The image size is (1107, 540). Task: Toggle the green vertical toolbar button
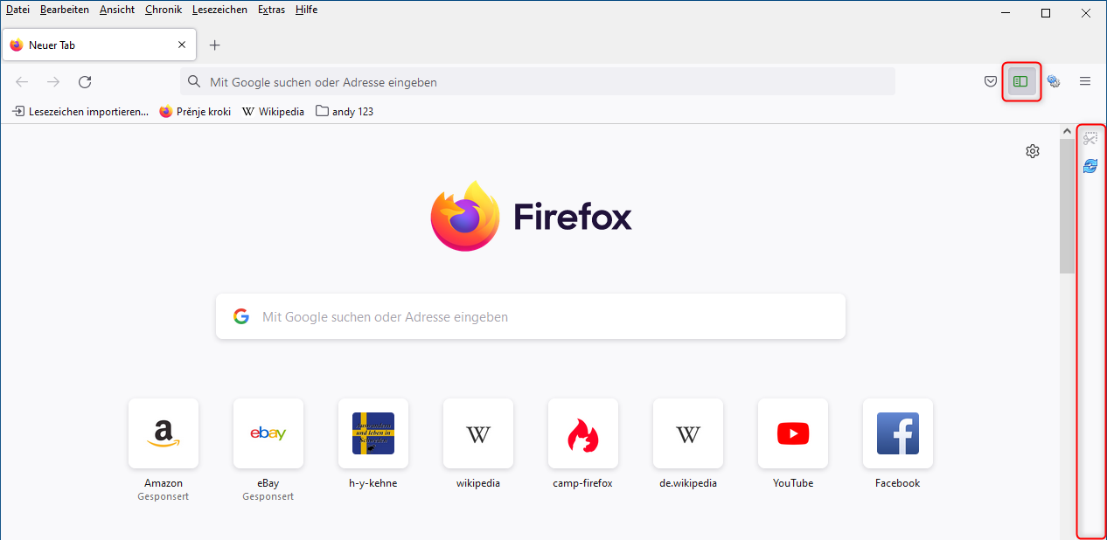pyautogui.click(x=1020, y=81)
